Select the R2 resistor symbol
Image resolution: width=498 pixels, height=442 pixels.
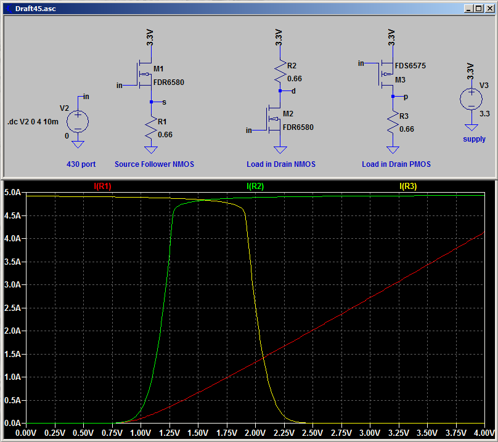pyautogui.click(x=280, y=71)
